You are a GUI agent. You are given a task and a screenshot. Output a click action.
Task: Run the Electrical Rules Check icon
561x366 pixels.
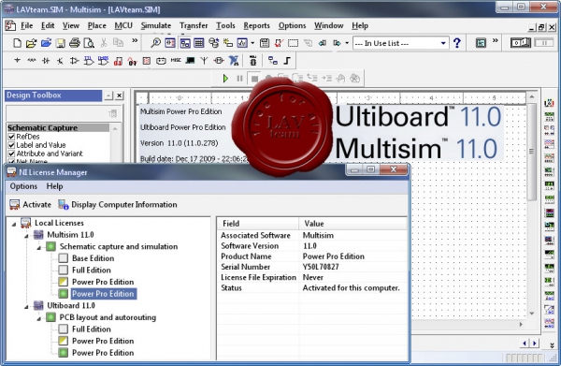(x=279, y=43)
